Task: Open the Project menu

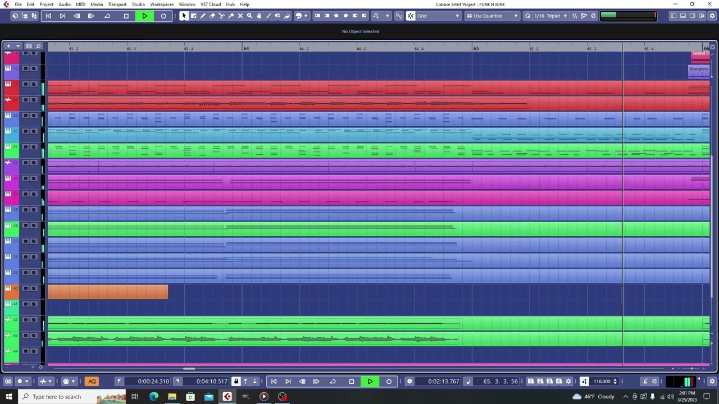Action: click(x=46, y=4)
